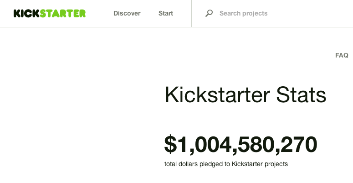Click the "Kickstarter Stats" page heading
Viewport: 353px width, 183px height.
tap(245, 95)
